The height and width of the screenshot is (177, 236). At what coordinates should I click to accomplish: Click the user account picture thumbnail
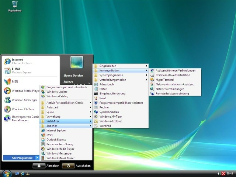[77, 62]
